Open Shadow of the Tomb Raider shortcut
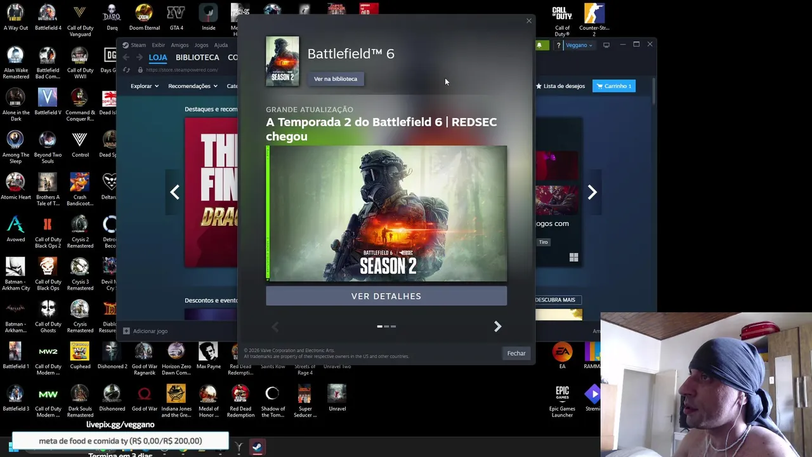The width and height of the screenshot is (812, 457). pyautogui.click(x=273, y=401)
